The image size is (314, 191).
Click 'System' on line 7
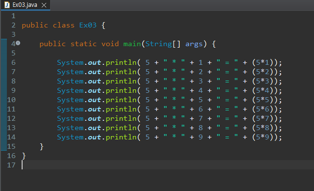(70, 72)
